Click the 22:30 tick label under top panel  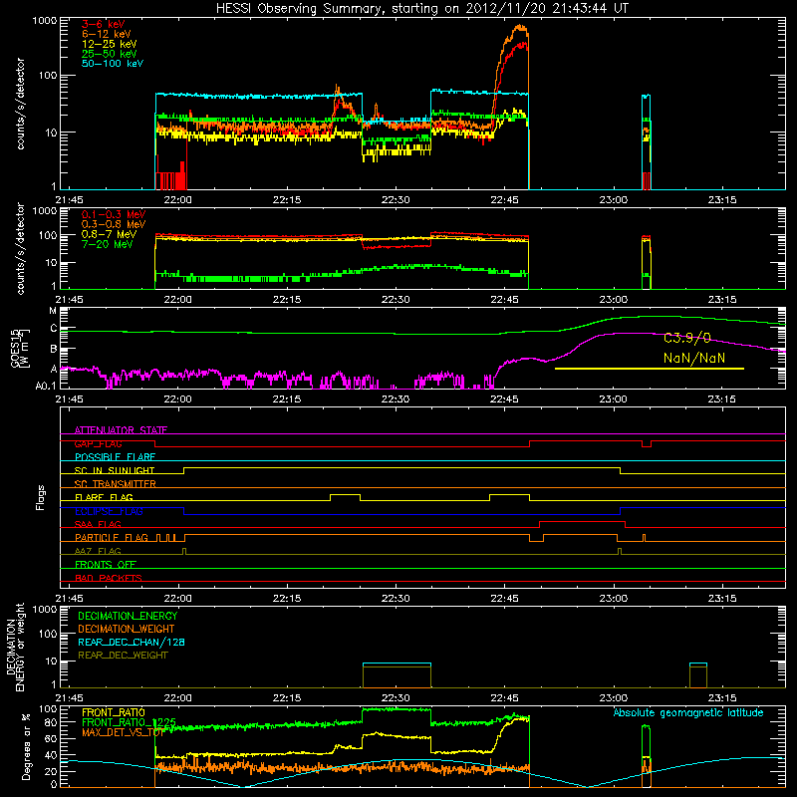(x=396, y=200)
